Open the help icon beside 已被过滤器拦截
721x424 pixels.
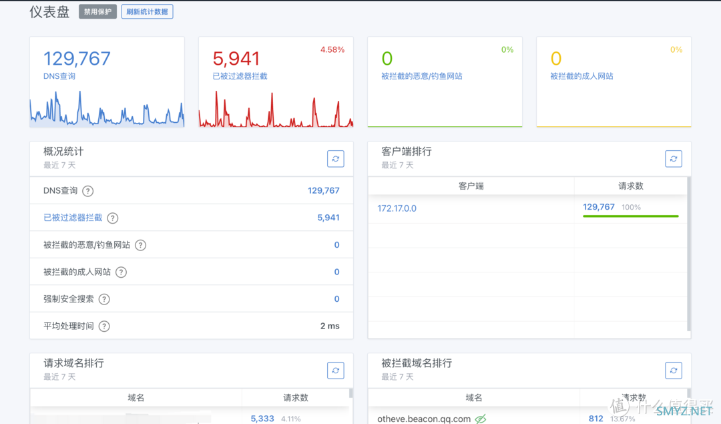coord(112,218)
